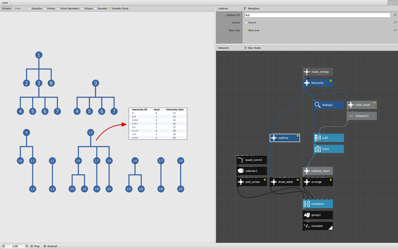Select the add_arrow node icon
398x249 pixels.
(241, 182)
